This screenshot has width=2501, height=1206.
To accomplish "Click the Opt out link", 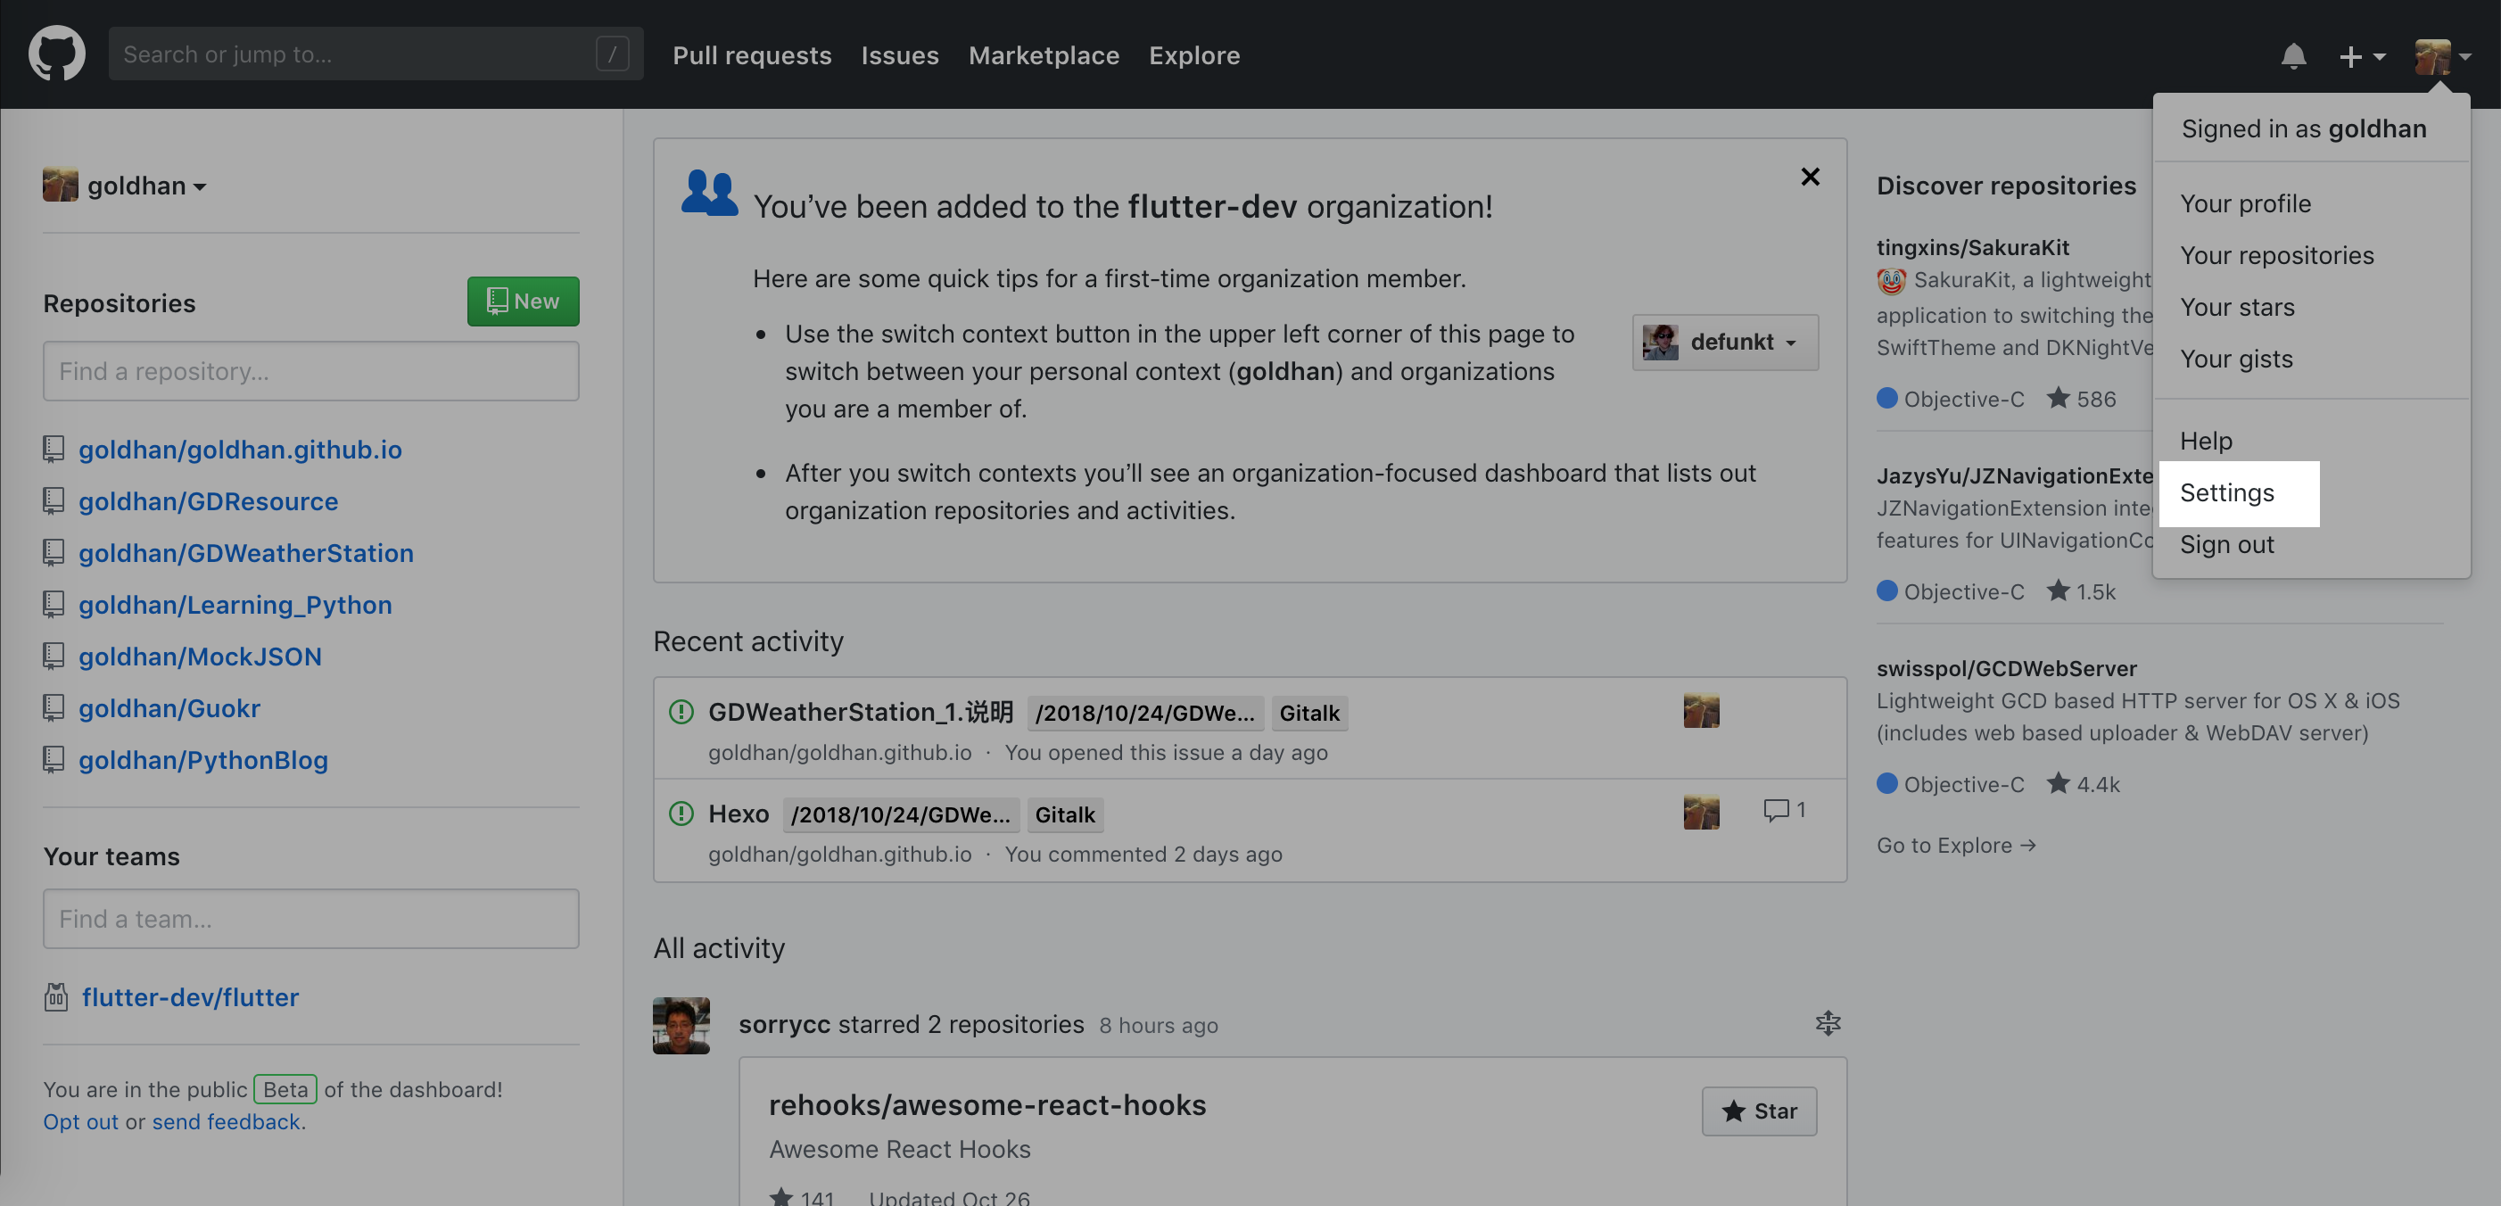I will click(x=80, y=1121).
